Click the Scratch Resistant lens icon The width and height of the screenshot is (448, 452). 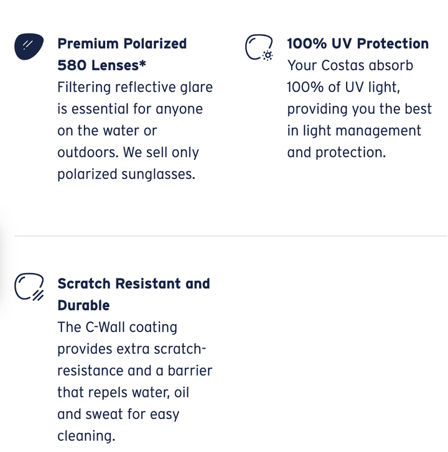pos(29,287)
